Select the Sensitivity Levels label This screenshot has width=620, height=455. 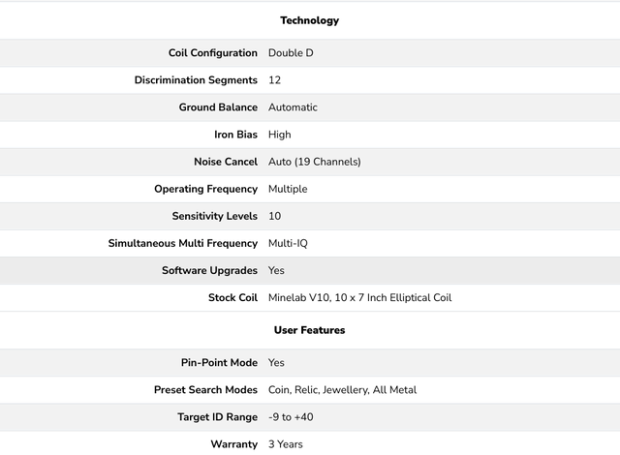coord(214,216)
